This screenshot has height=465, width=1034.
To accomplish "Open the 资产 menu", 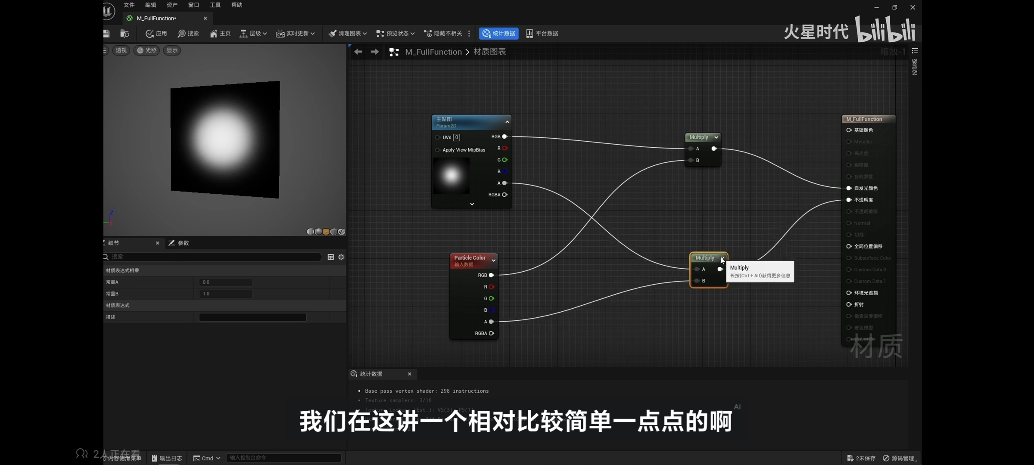I will pyautogui.click(x=172, y=5).
